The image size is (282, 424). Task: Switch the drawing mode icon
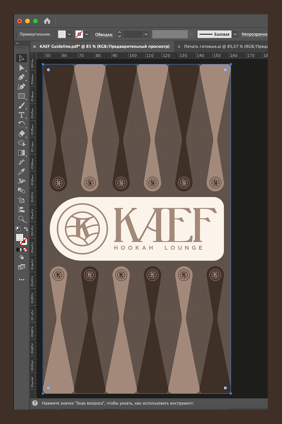tap(22, 257)
